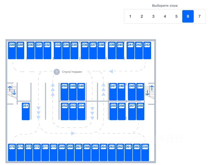Image resolution: width=208 pixels, height=165 pixels.
Task: Pick parking spot 273
Action: tap(29, 153)
